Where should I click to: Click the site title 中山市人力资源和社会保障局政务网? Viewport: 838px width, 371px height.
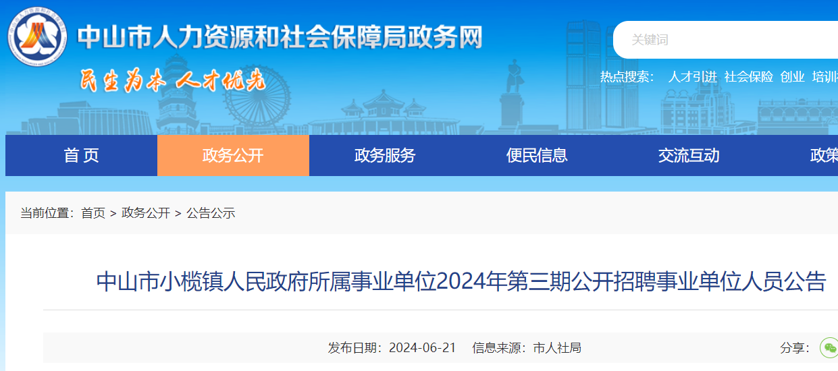(x=280, y=37)
